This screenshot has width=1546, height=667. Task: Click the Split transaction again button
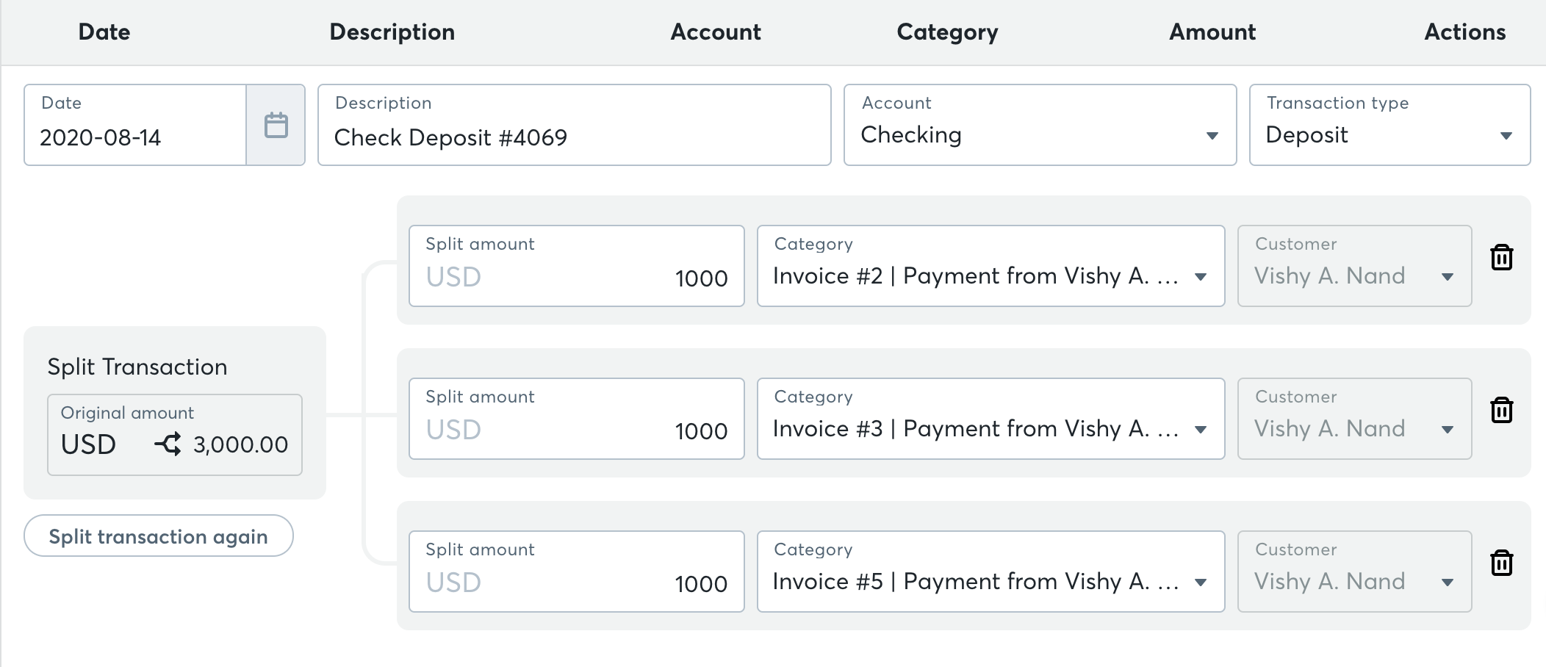coord(158,536)
